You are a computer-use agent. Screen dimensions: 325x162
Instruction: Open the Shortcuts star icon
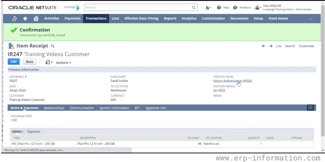[25, 18]
